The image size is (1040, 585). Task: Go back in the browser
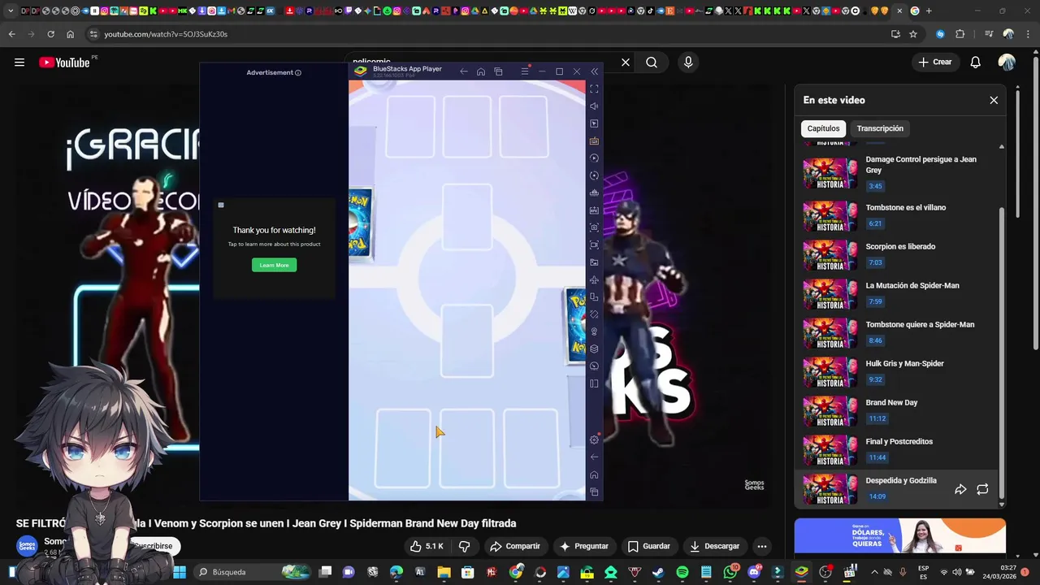tap(11, 34)
